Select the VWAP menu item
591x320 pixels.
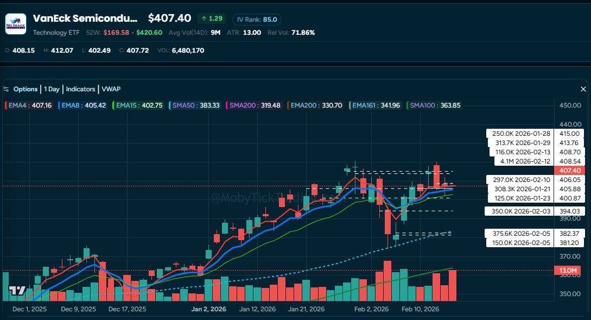point(112,89)
